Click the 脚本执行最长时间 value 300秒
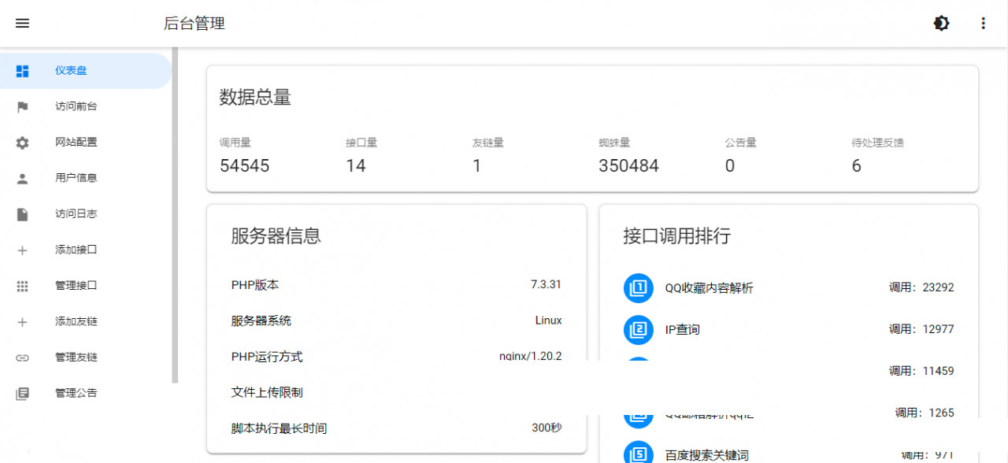1008x463 pixels. click(547, 428)
